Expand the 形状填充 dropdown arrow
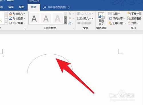 point(24,14)
